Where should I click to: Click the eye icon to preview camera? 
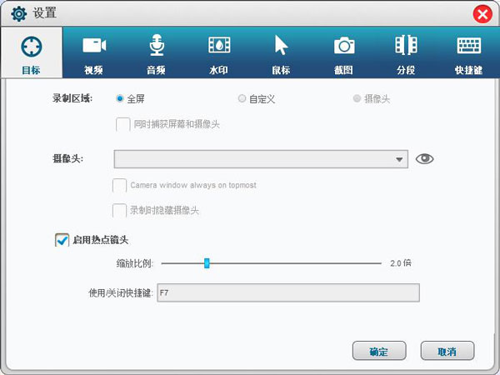(424, 159)
